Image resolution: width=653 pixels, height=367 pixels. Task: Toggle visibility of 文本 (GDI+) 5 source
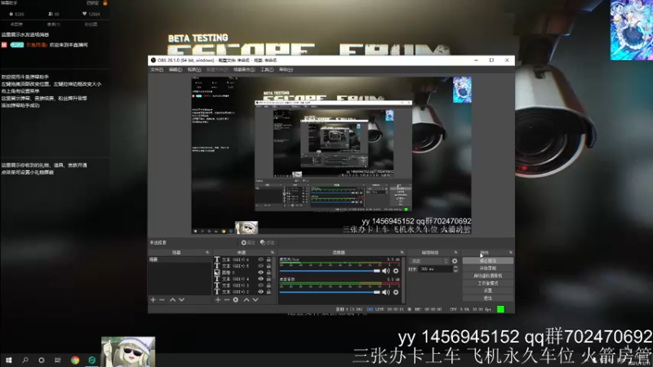click(x=260, y=266)
